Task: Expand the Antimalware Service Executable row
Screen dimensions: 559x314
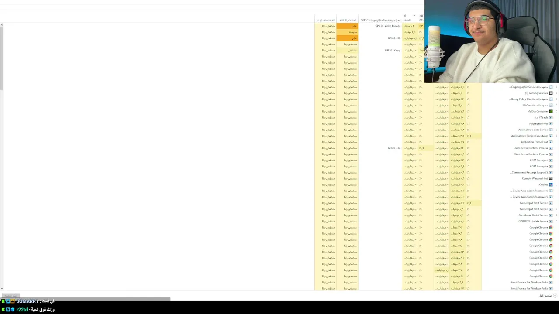Action: (556, 136)
